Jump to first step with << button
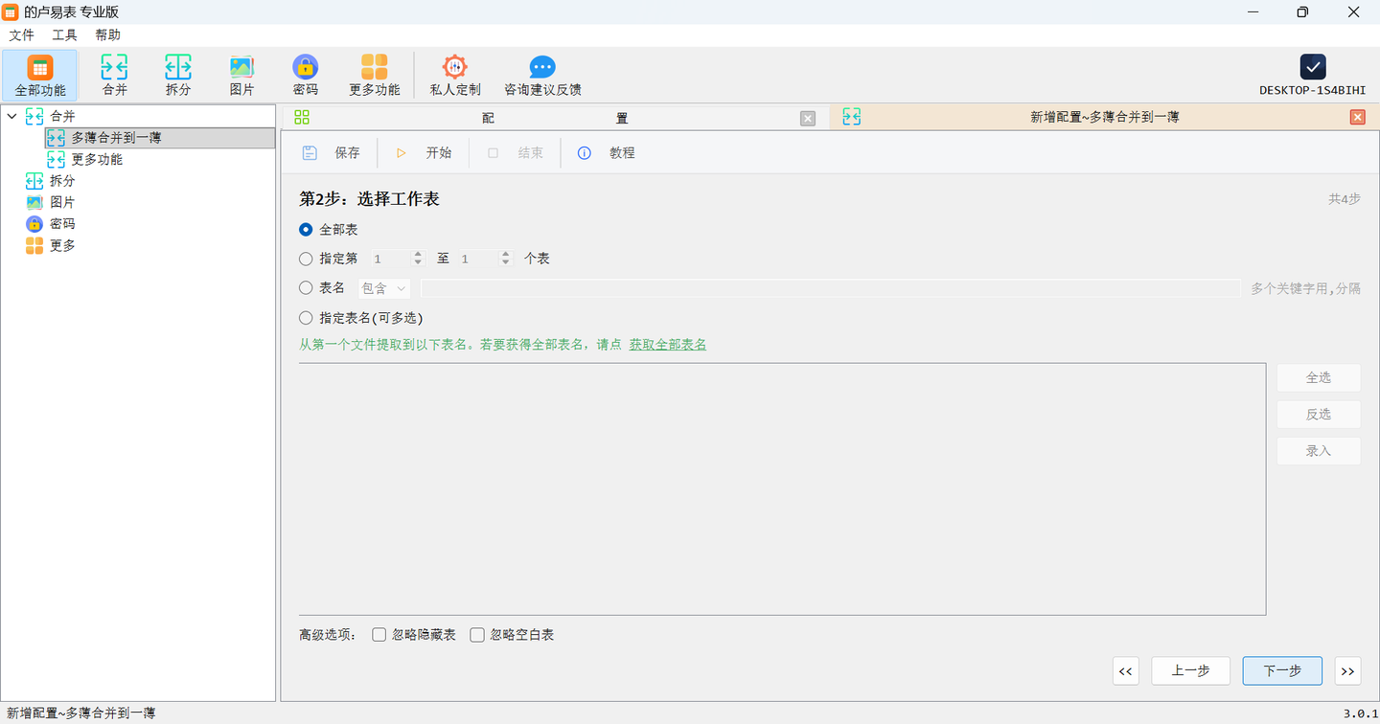Viewport: 1380px width, 724px height. (1126, 671)
